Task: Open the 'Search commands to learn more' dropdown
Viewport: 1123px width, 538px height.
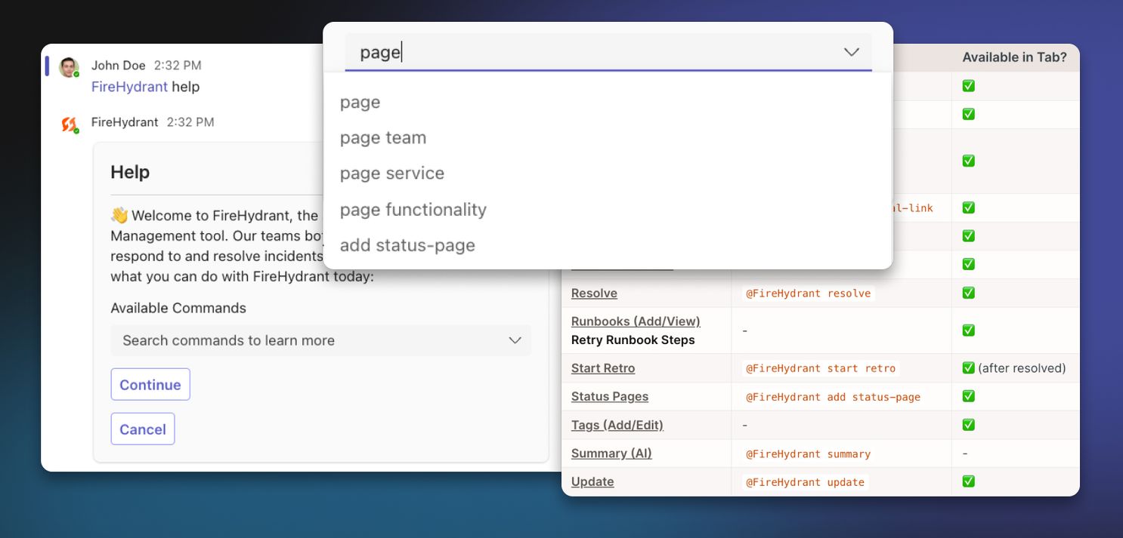Action: [320, 340]
